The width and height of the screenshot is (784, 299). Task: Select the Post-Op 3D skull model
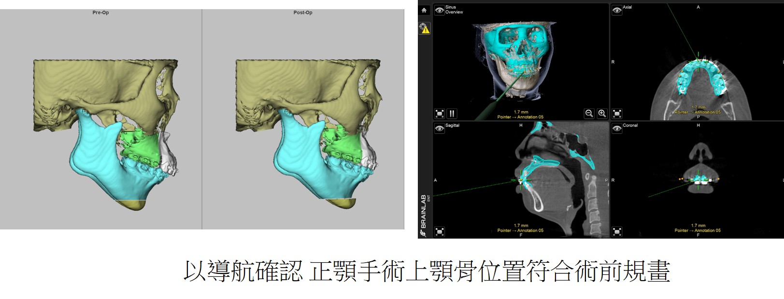click(308, 134)
